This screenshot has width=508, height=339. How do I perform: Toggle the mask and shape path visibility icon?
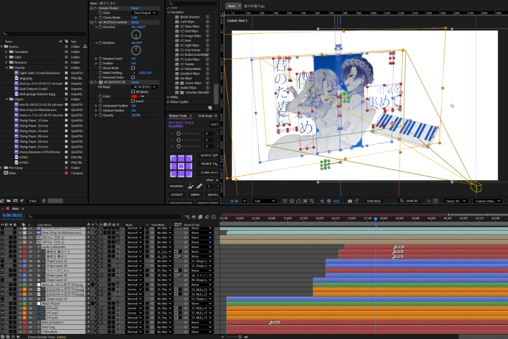click(x=298, y=201)
